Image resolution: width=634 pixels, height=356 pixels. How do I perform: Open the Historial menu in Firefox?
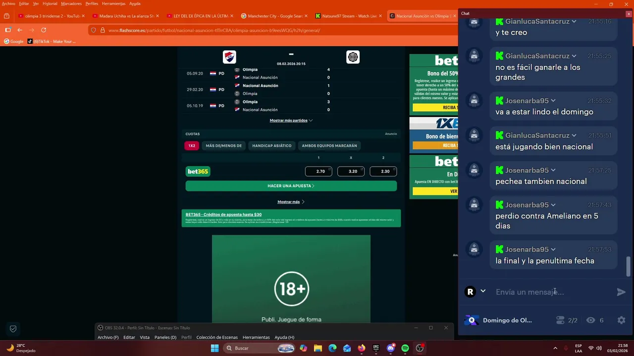pyautogui.click(x=50, y=3)
